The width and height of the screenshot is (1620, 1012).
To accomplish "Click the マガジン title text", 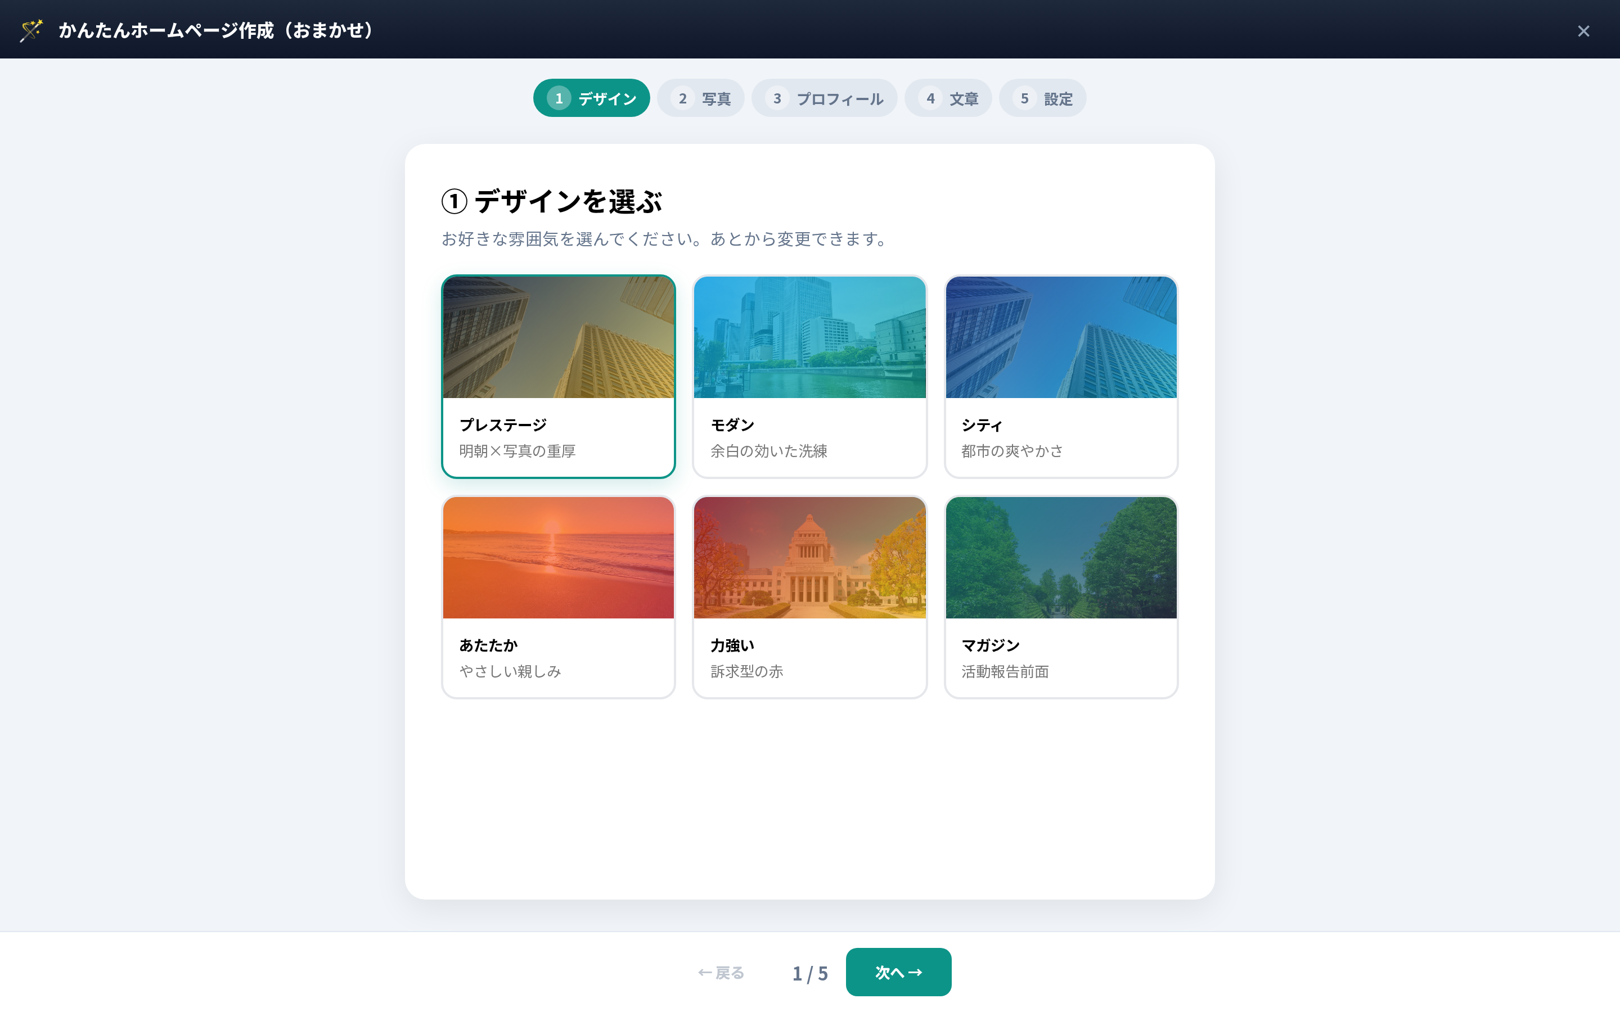I will pos(991,645).
